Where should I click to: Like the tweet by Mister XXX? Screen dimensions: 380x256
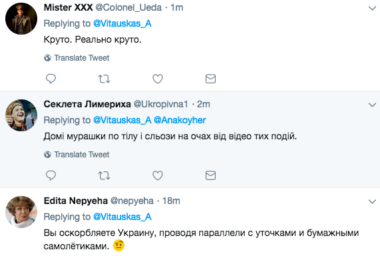158,79
